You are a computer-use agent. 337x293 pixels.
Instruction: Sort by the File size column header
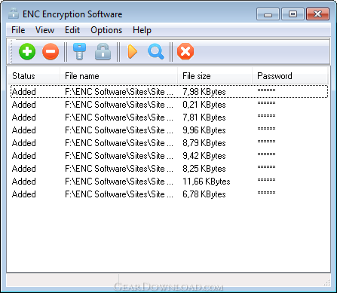[215, 76]
